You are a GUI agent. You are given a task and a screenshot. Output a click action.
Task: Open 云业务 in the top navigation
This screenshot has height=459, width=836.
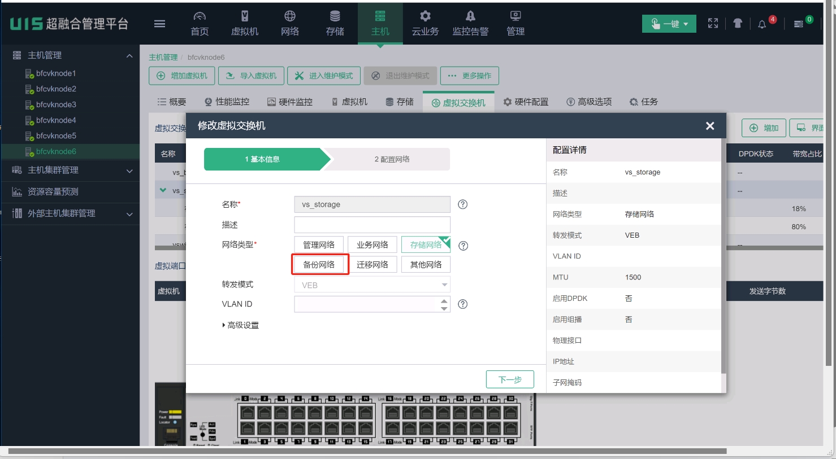[425, 24]
